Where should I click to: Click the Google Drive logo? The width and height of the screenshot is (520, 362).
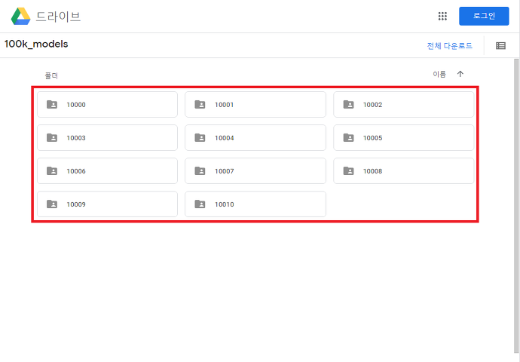tap(20, 17)
